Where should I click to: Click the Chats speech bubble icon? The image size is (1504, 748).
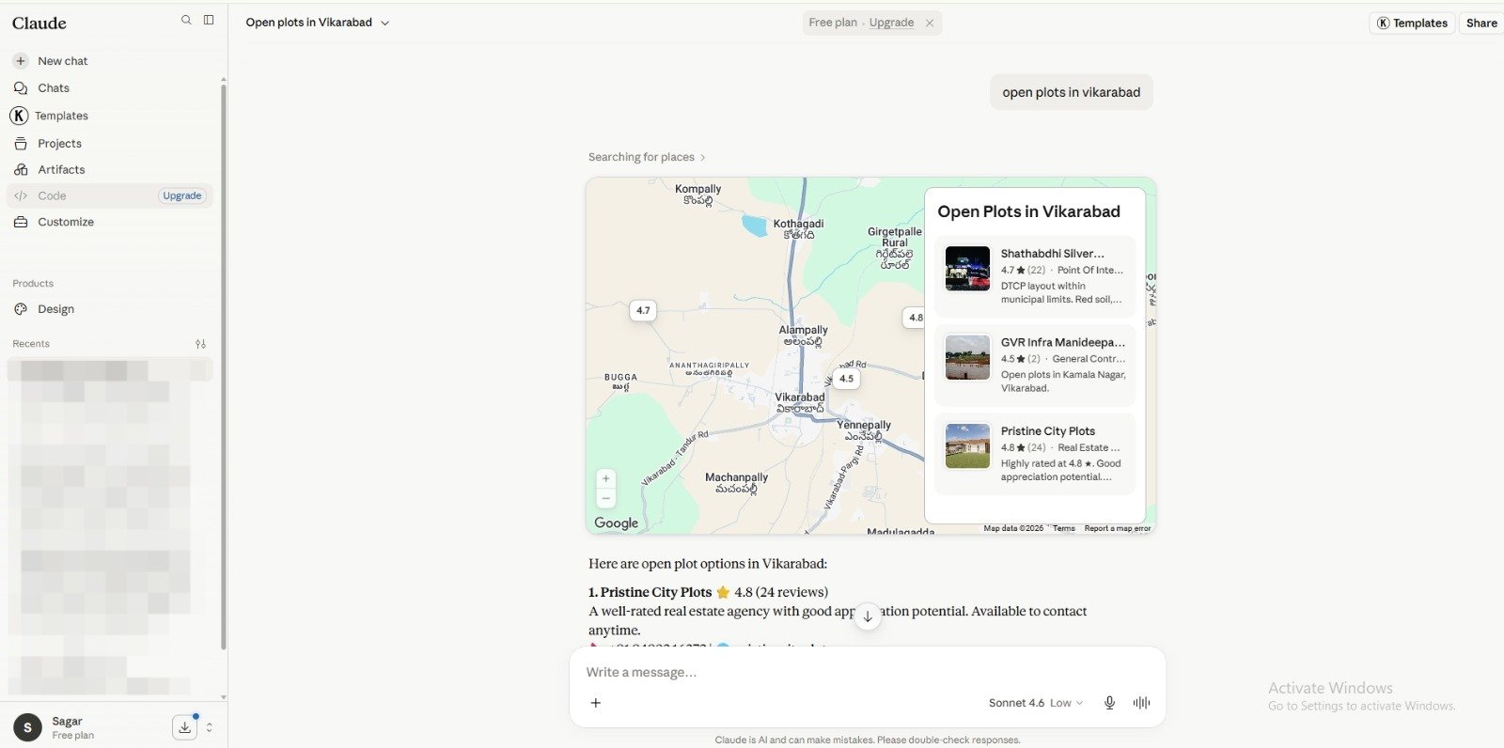point(21,88)
